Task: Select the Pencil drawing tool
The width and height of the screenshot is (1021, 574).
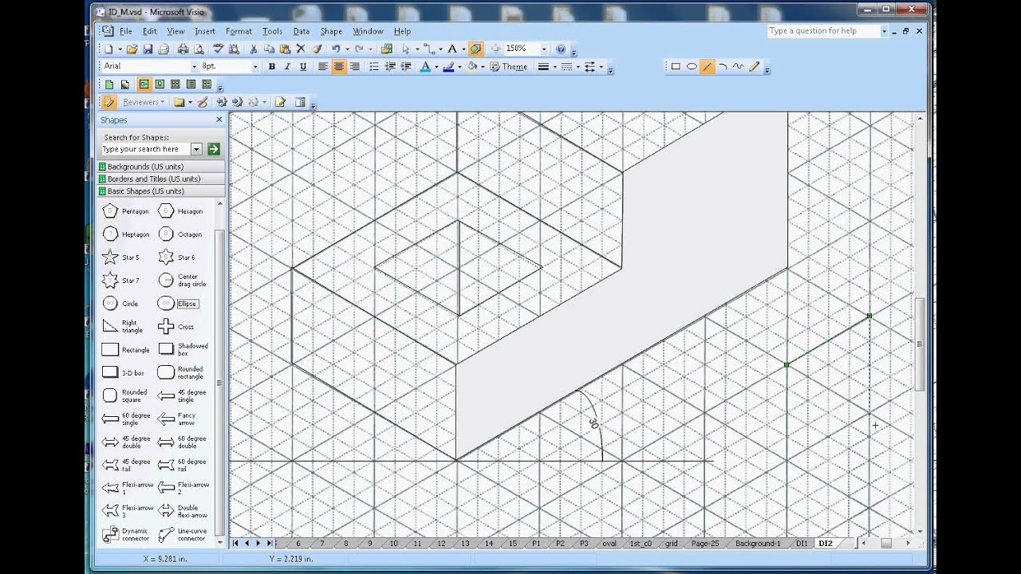Action: pos(754,67)
